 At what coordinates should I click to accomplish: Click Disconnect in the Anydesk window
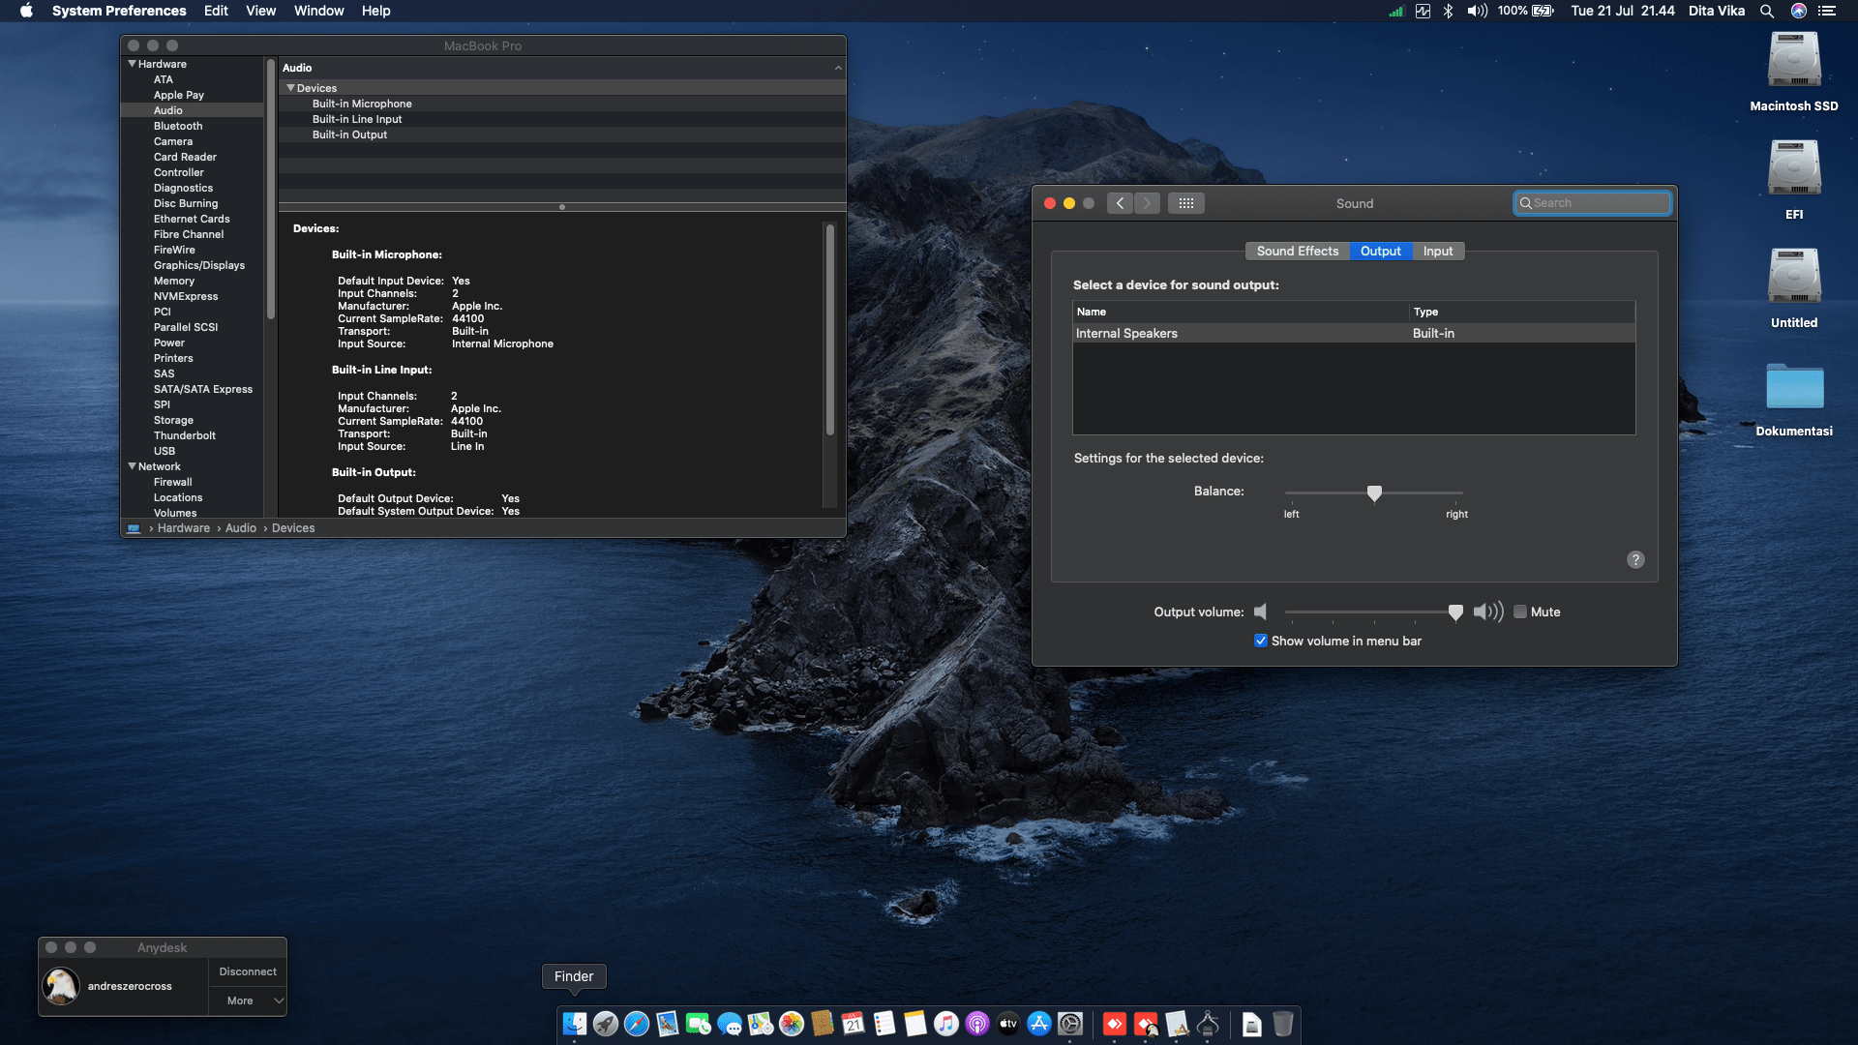tap(248, 971)
